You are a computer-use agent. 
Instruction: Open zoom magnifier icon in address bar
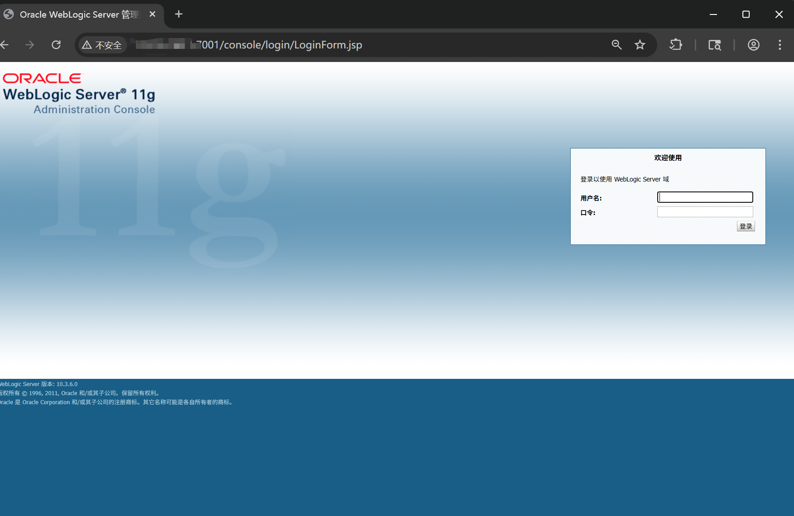[616, 45]
